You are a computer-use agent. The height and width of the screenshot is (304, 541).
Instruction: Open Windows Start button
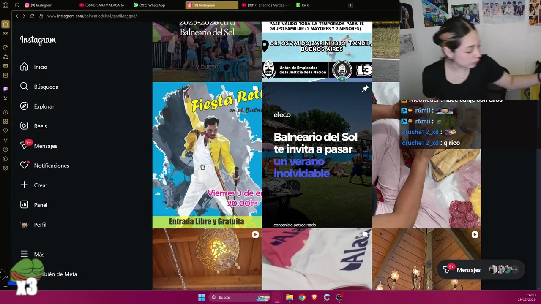click(x=202, y=297)
